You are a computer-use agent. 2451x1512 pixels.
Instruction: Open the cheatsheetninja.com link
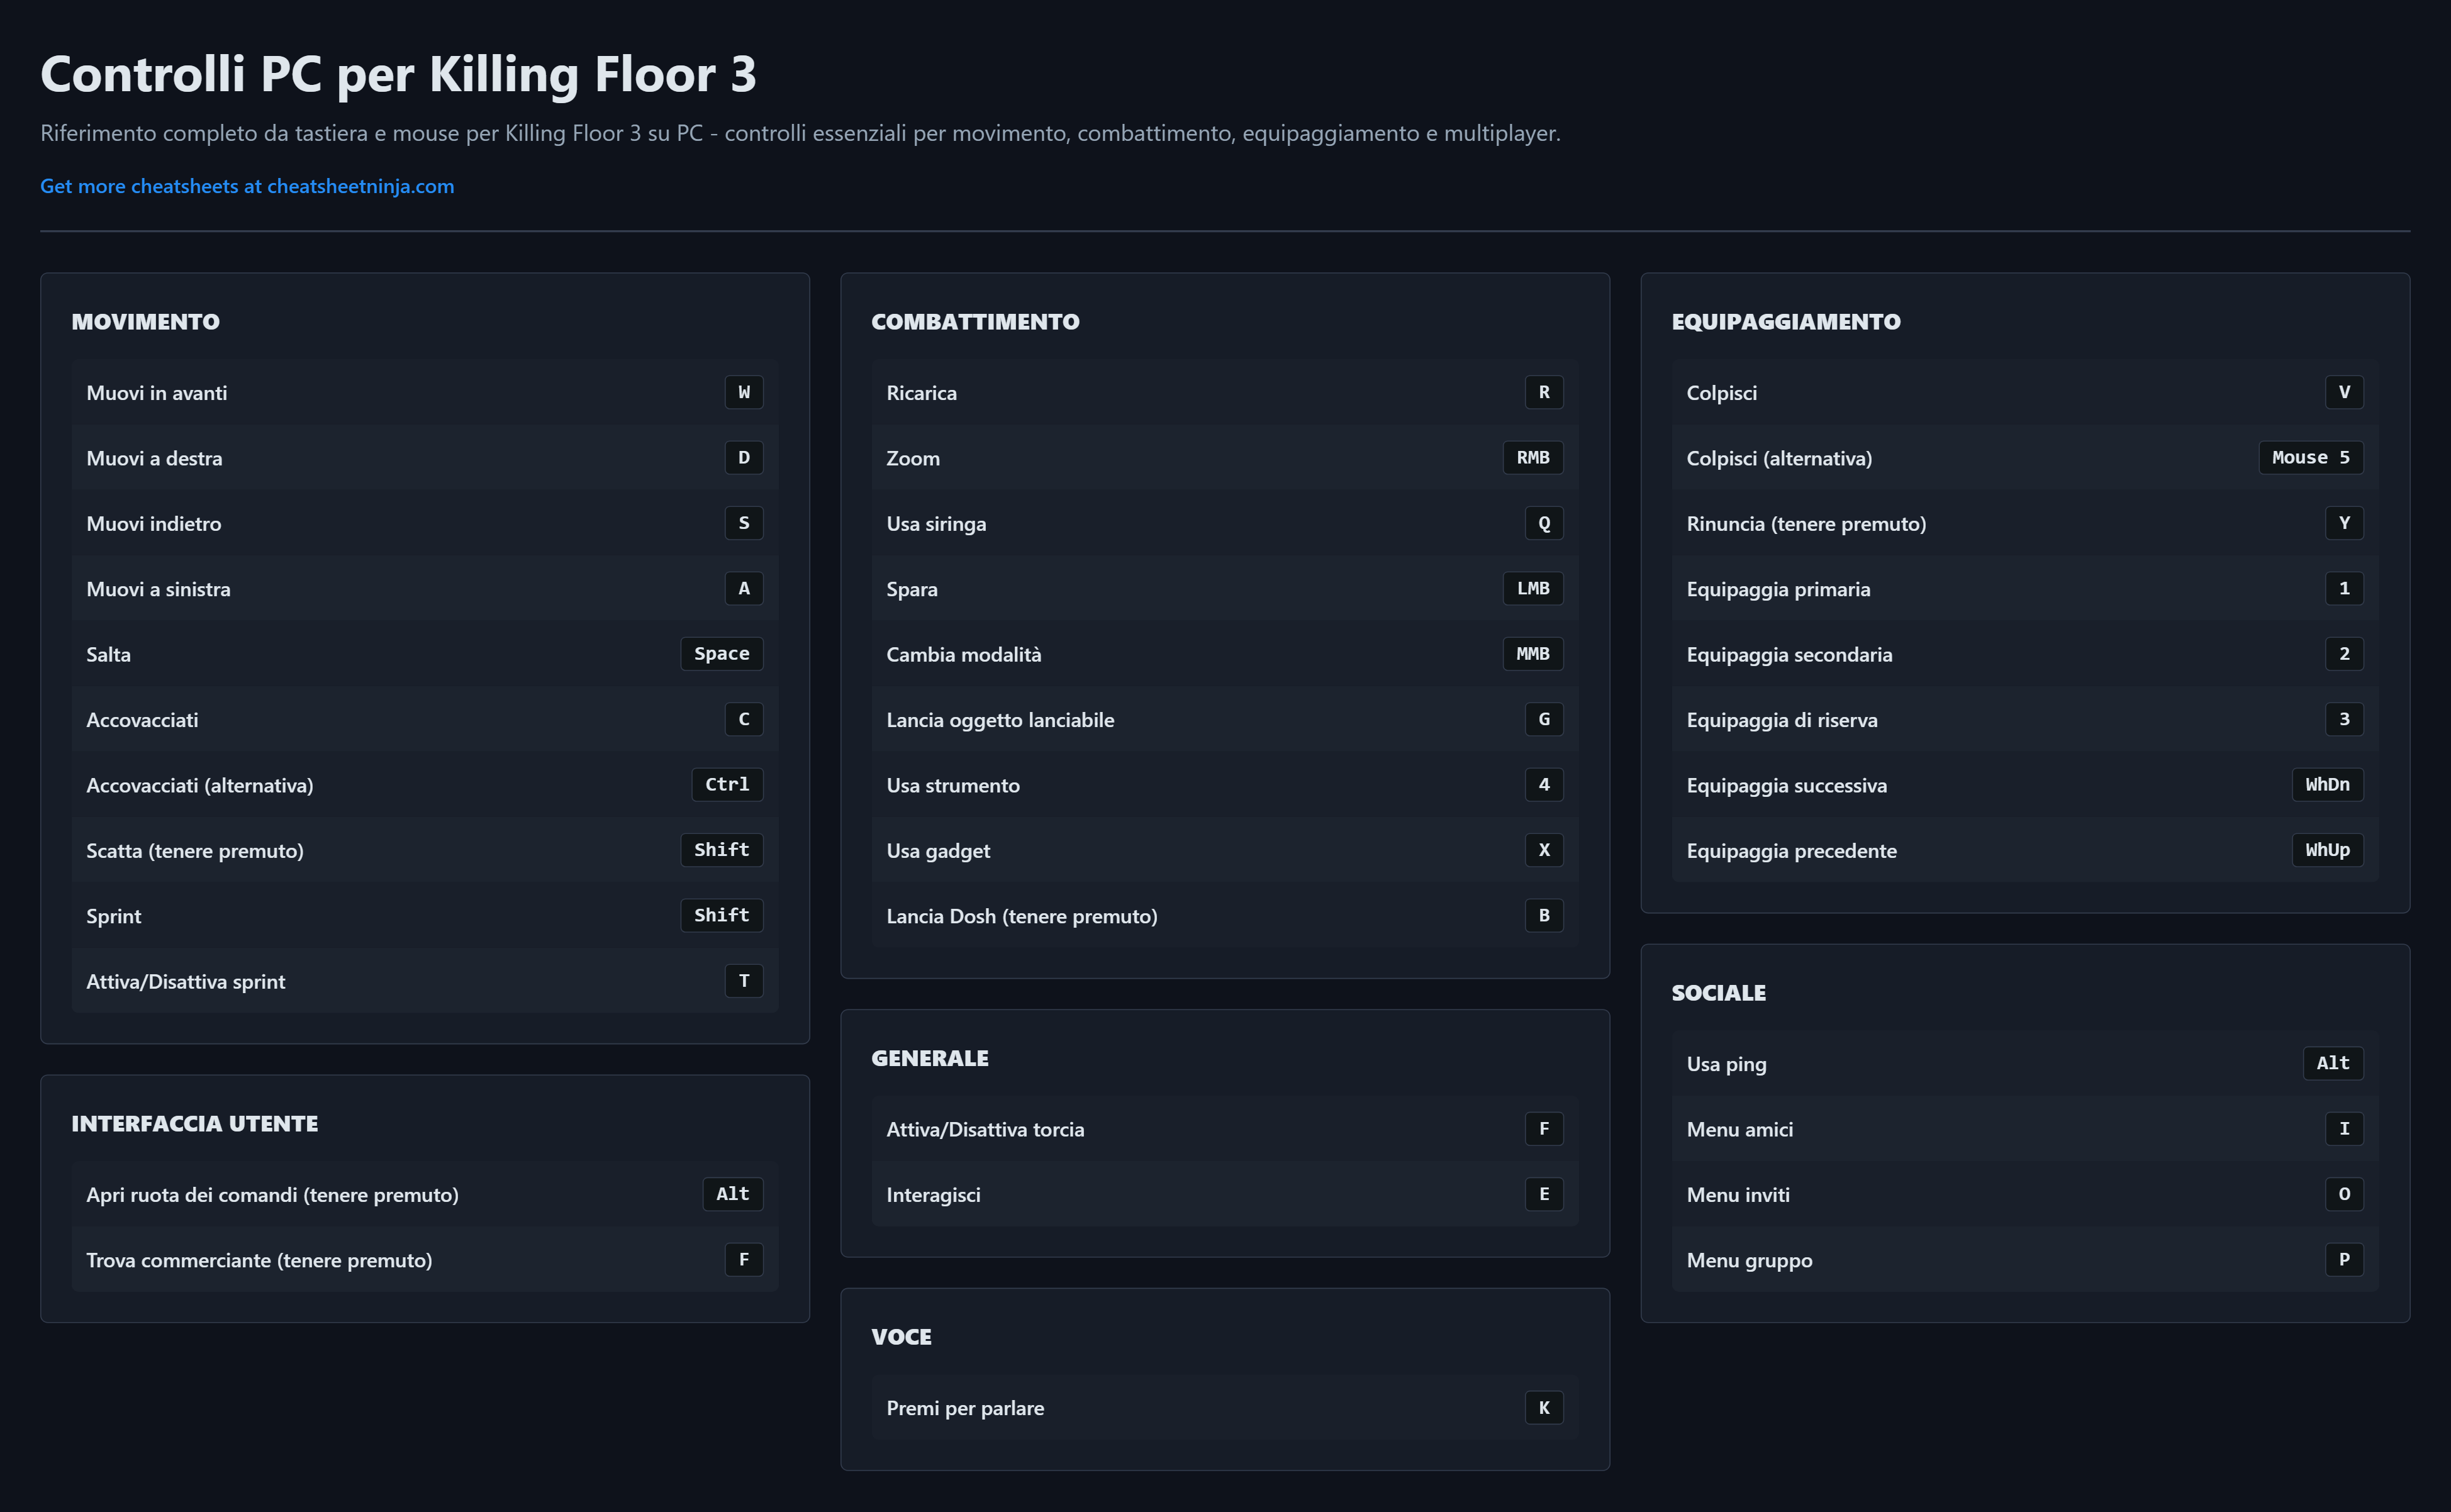(246, 186)
